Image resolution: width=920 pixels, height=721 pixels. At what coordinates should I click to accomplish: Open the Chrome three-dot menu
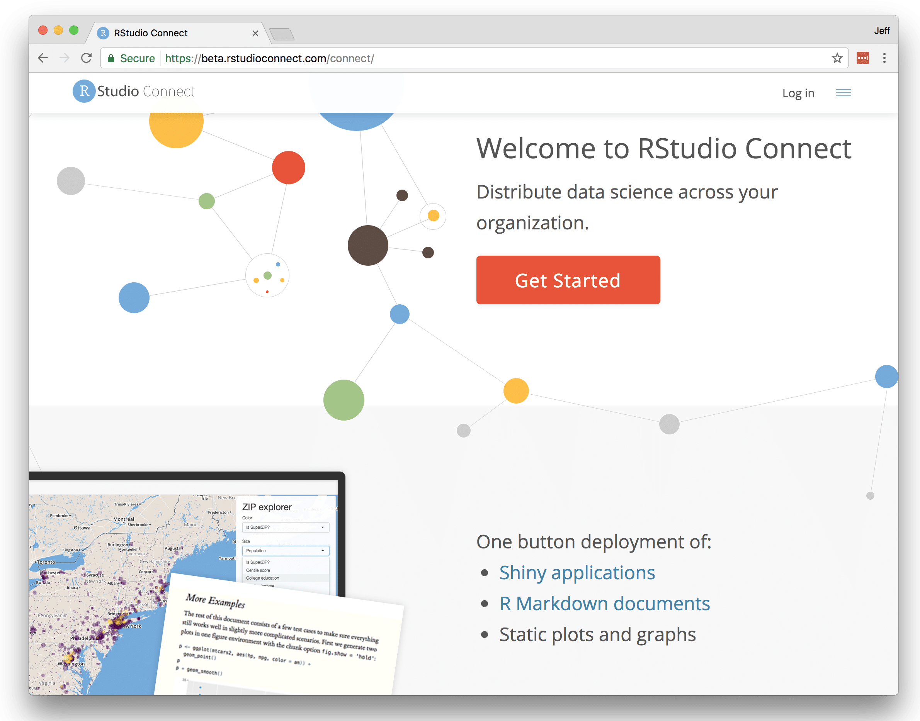884,58
